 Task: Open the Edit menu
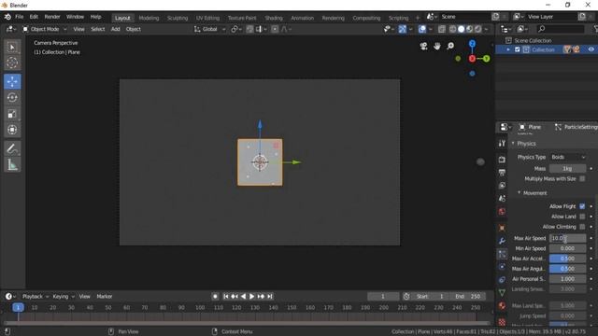coord(34,17)
